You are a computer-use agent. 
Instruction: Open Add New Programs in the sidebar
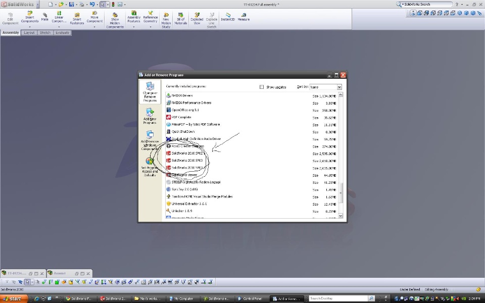point(150,116)
